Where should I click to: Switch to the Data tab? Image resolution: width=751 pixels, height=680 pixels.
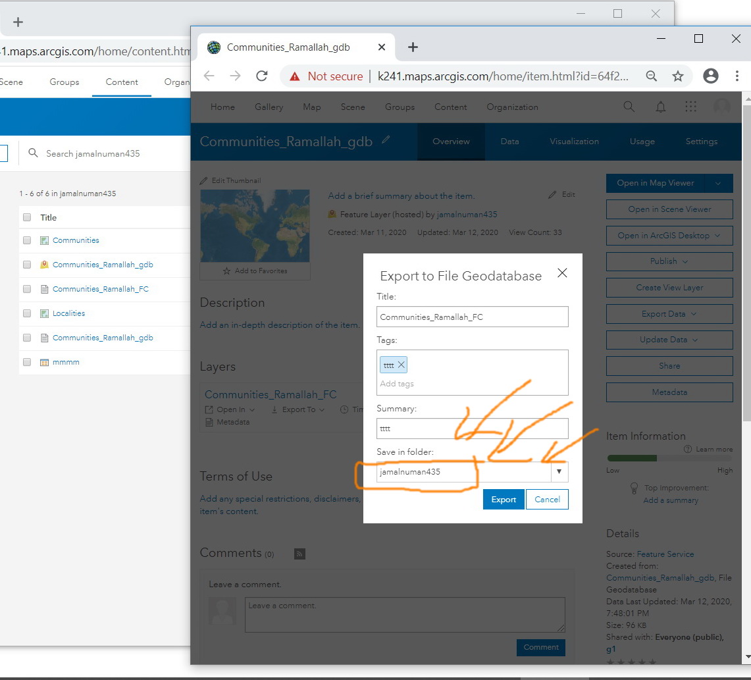(509, 142)
